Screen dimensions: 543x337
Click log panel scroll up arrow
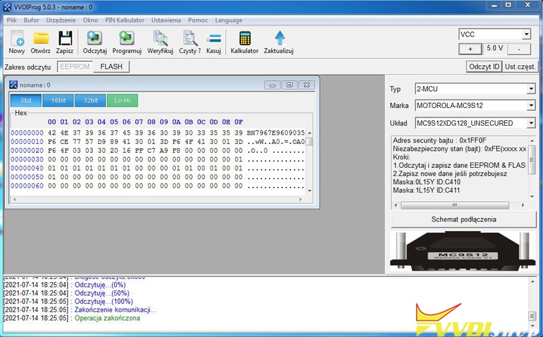[x=533, y=281]
